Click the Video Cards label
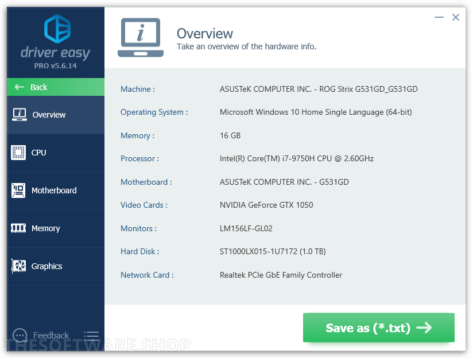The image size is (473, 358). point(144,205)
